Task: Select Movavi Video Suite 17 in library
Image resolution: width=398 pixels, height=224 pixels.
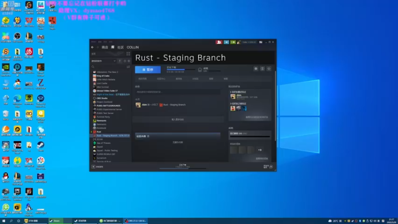Action: [107, 91]
